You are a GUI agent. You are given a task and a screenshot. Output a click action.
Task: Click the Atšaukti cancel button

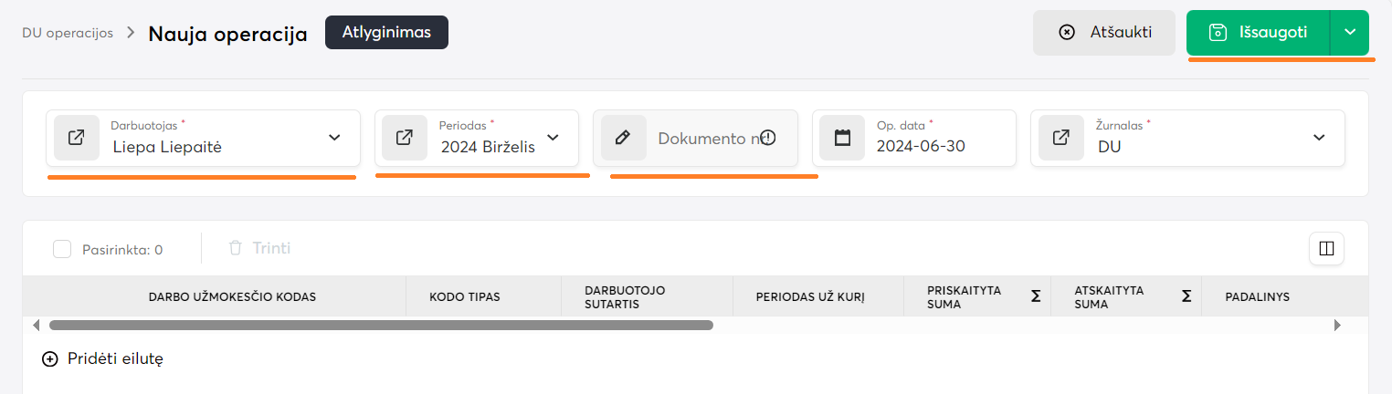click(x=1103, y=32)
